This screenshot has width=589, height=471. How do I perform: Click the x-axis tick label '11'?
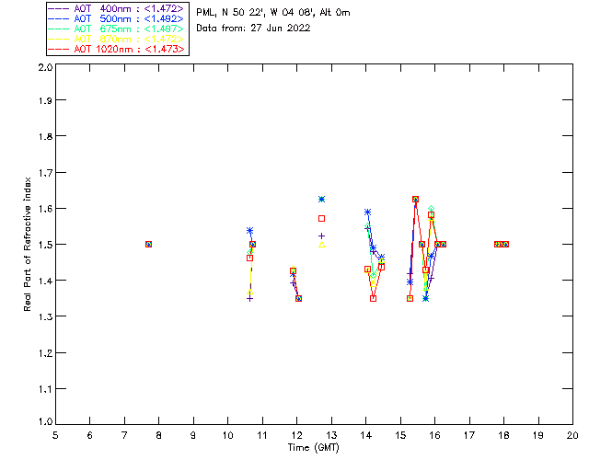[x=262, y=436]
